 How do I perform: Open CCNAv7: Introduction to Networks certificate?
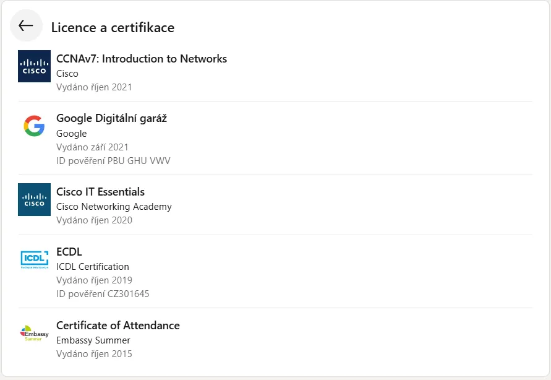click(142, 59)
